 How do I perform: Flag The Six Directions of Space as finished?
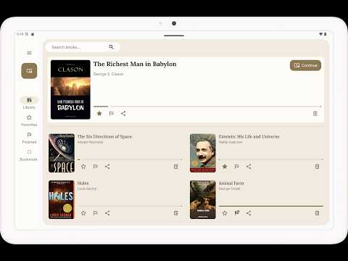[x=96, y=167]
